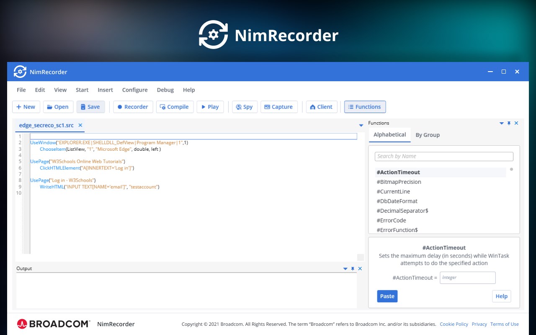The image size is (536, 335).
Task: Click the Help button in function details
Action: (x=502, y=296)
